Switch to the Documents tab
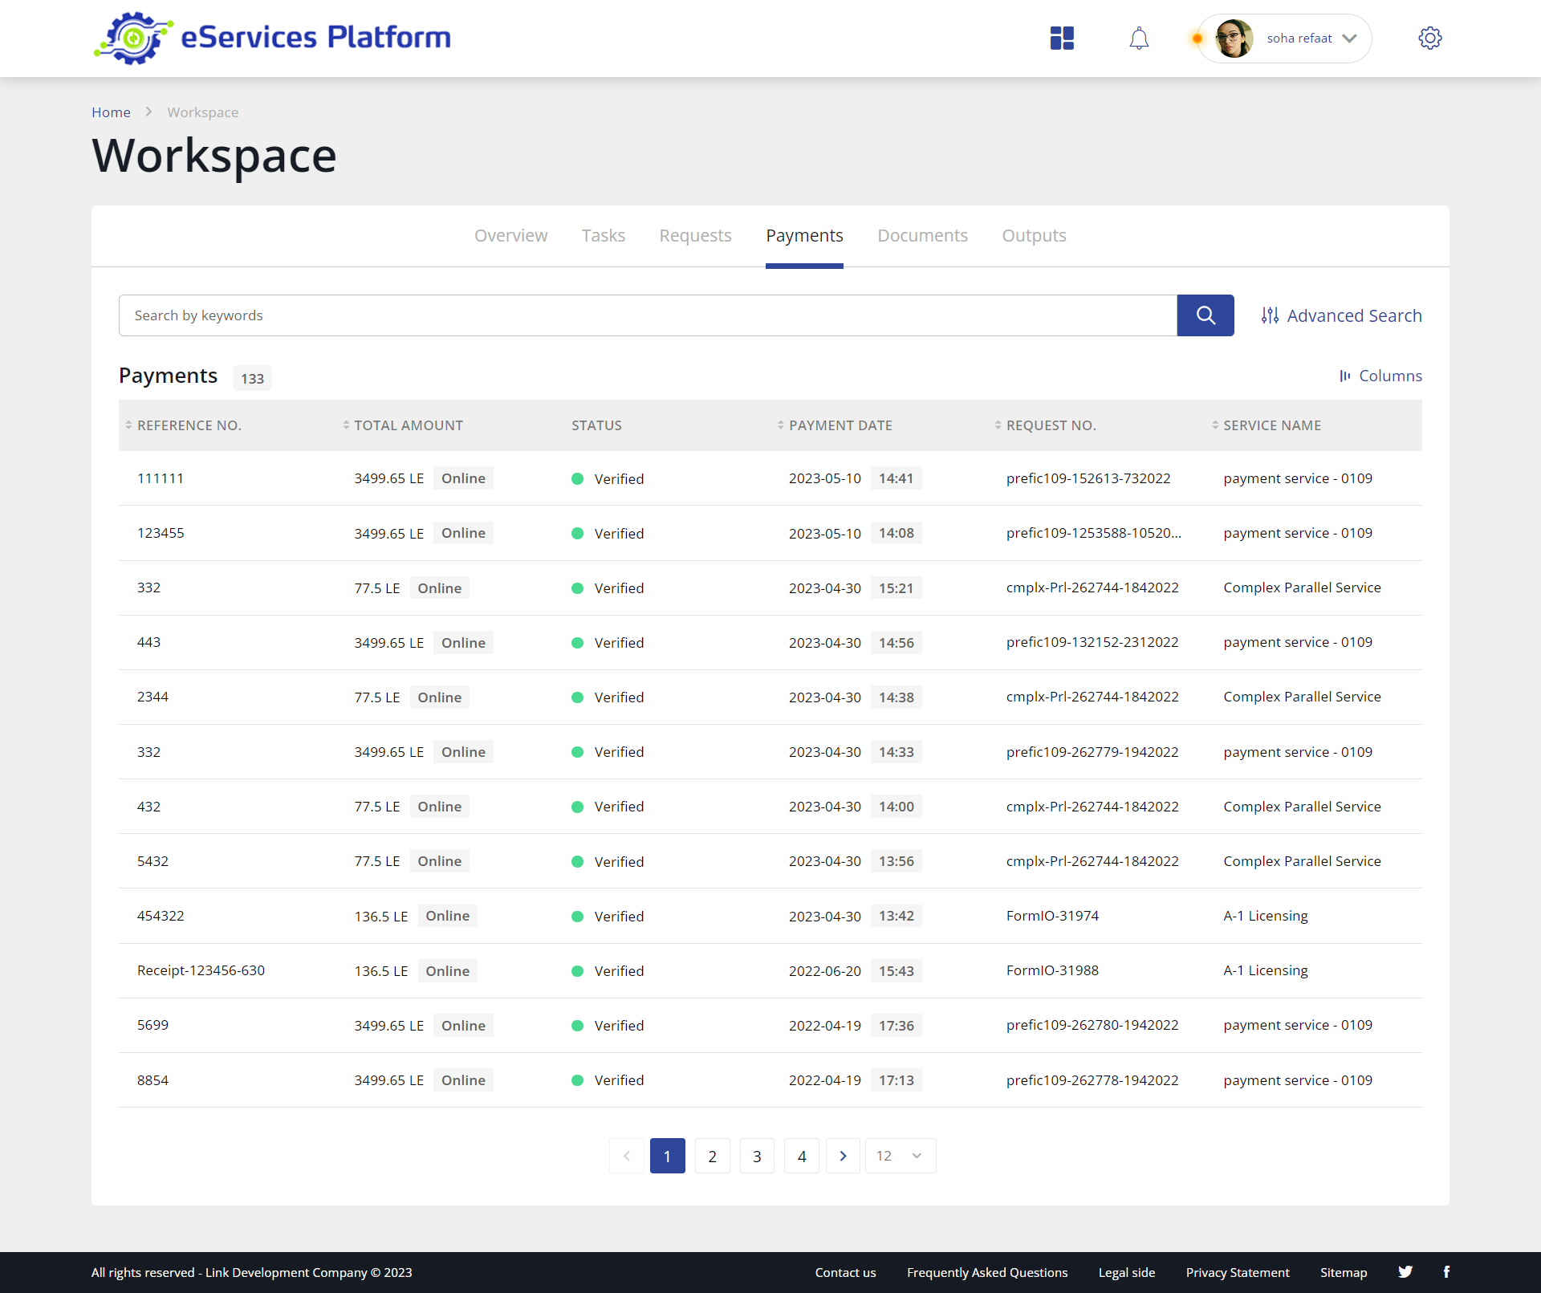1541x1293 pixels. 922,235
